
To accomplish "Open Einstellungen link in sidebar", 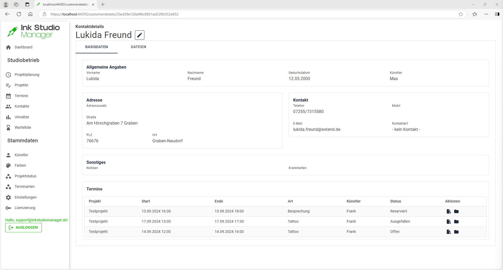I will coord(26,198).
